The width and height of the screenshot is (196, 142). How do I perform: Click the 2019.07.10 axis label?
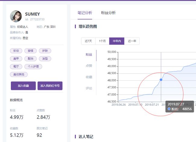click(x=135, y=105)
